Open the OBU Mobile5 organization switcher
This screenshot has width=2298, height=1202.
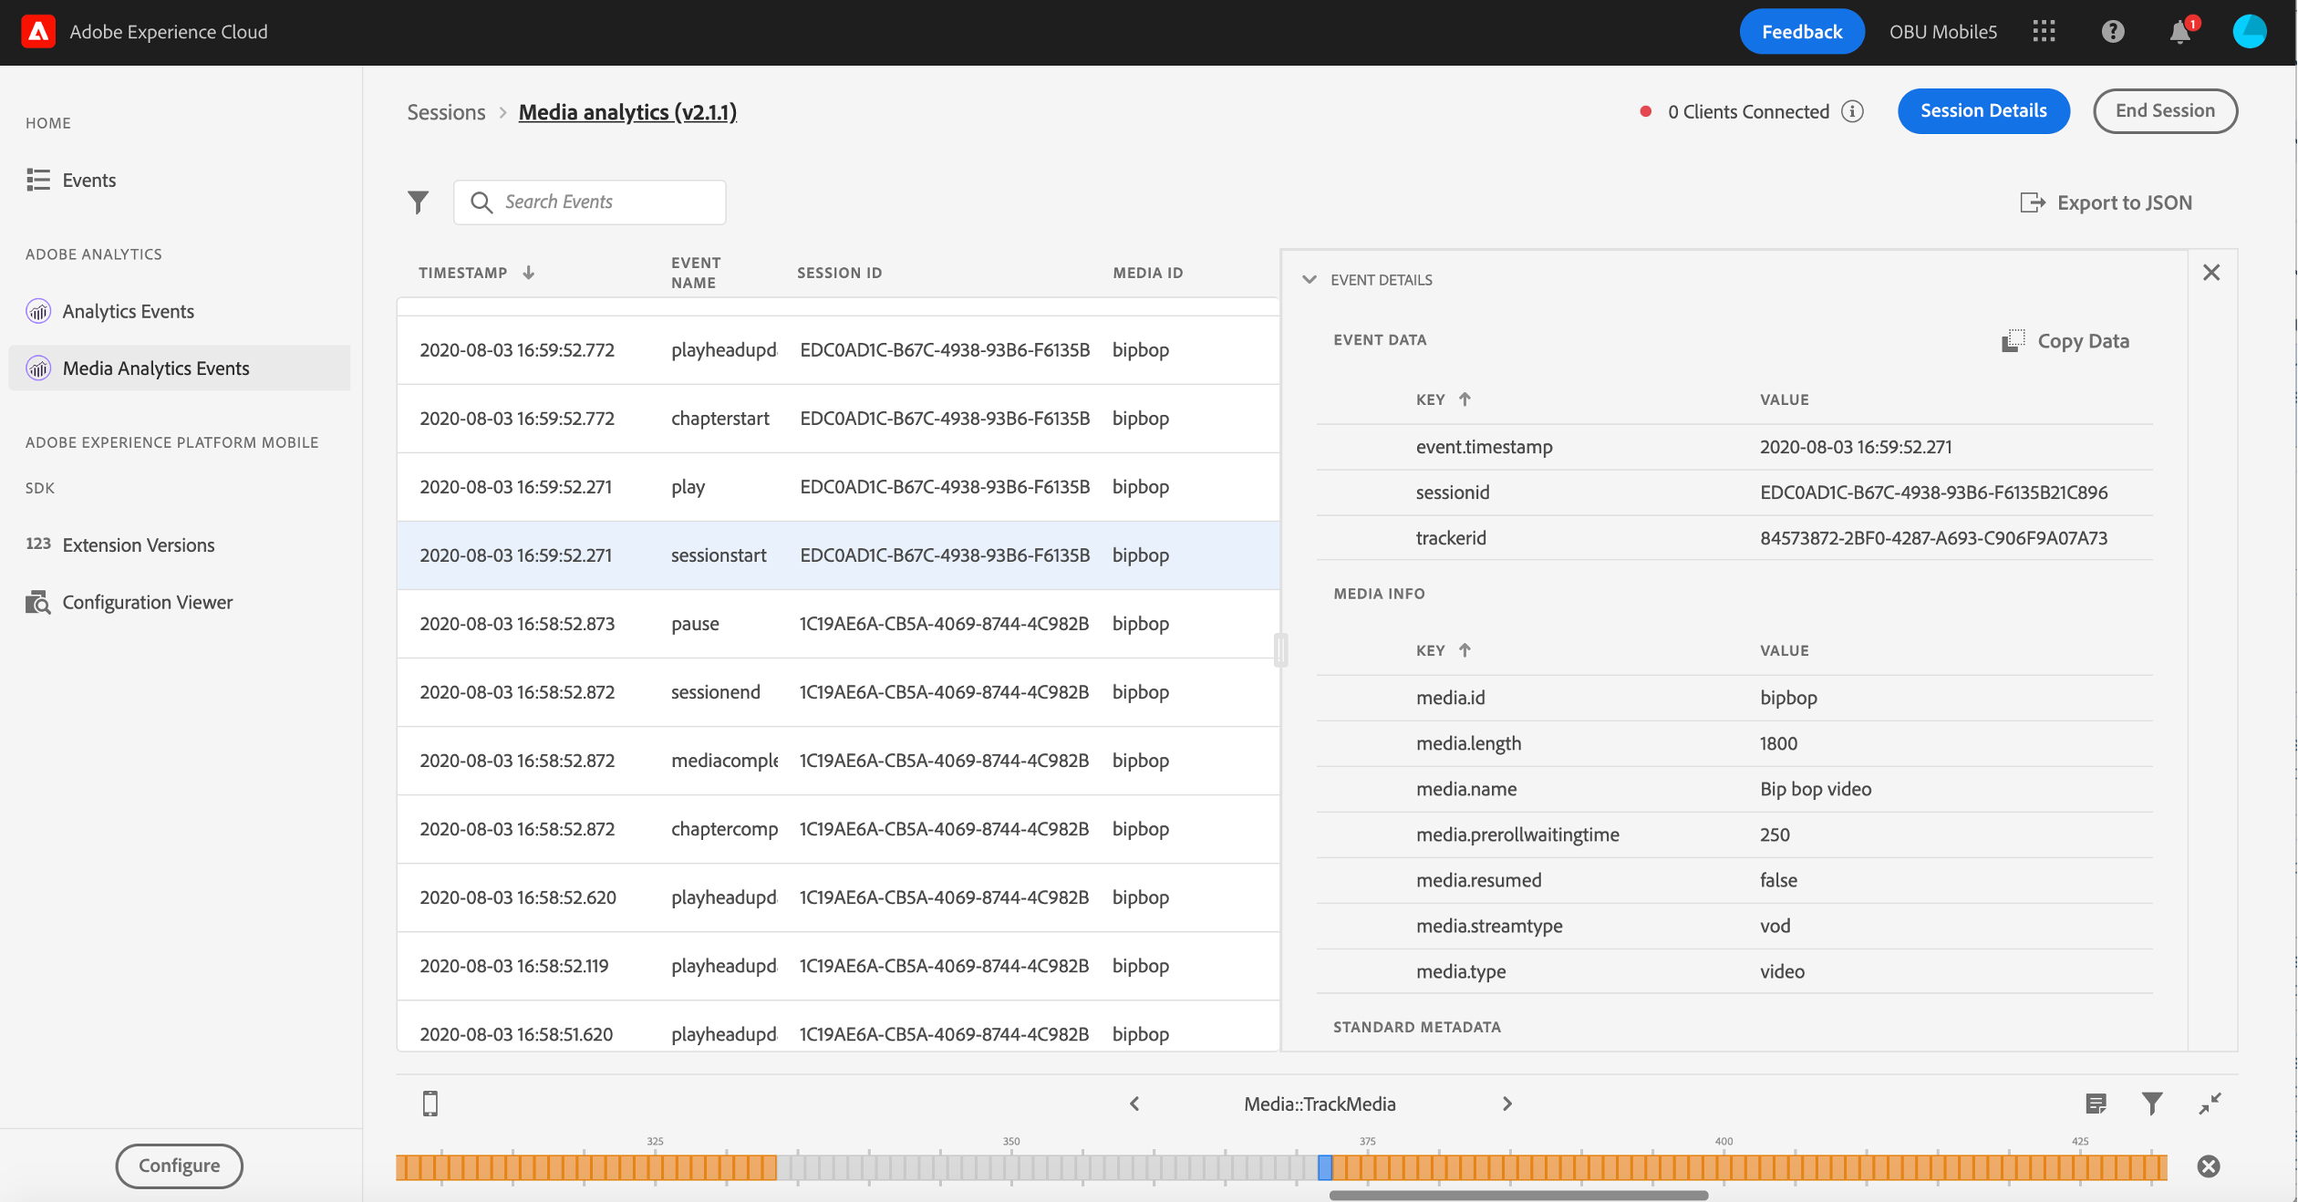pyautogui.click(x=1942, y=32)
